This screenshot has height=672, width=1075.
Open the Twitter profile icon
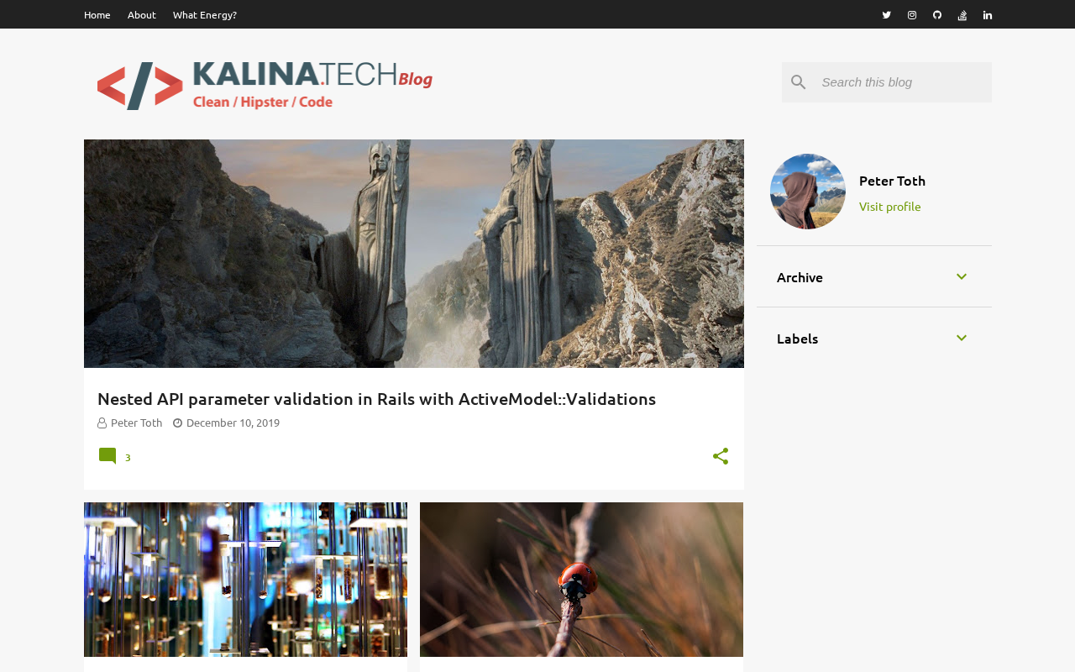click(886, 14)
